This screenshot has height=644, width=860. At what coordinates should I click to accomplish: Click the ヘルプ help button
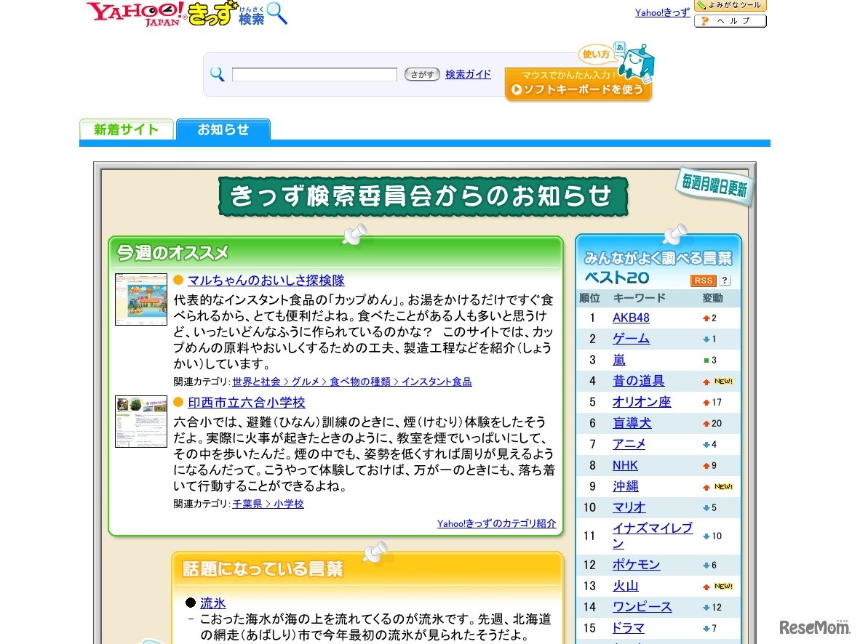tap(728, 20)
